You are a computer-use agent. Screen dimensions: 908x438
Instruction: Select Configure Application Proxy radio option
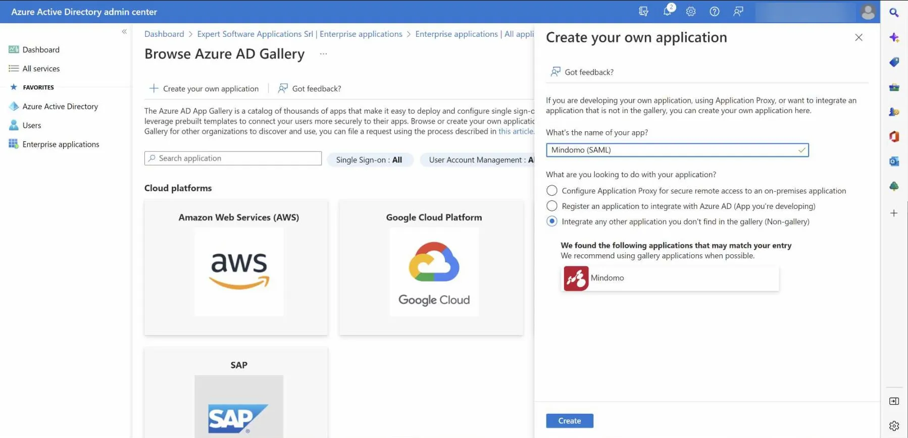(x=552, y=191)
